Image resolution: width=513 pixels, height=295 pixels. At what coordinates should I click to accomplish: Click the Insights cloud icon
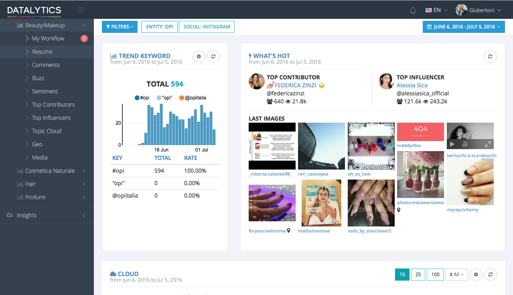[10, 215]
